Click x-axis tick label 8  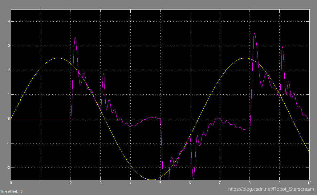click(x=250, y=183)
